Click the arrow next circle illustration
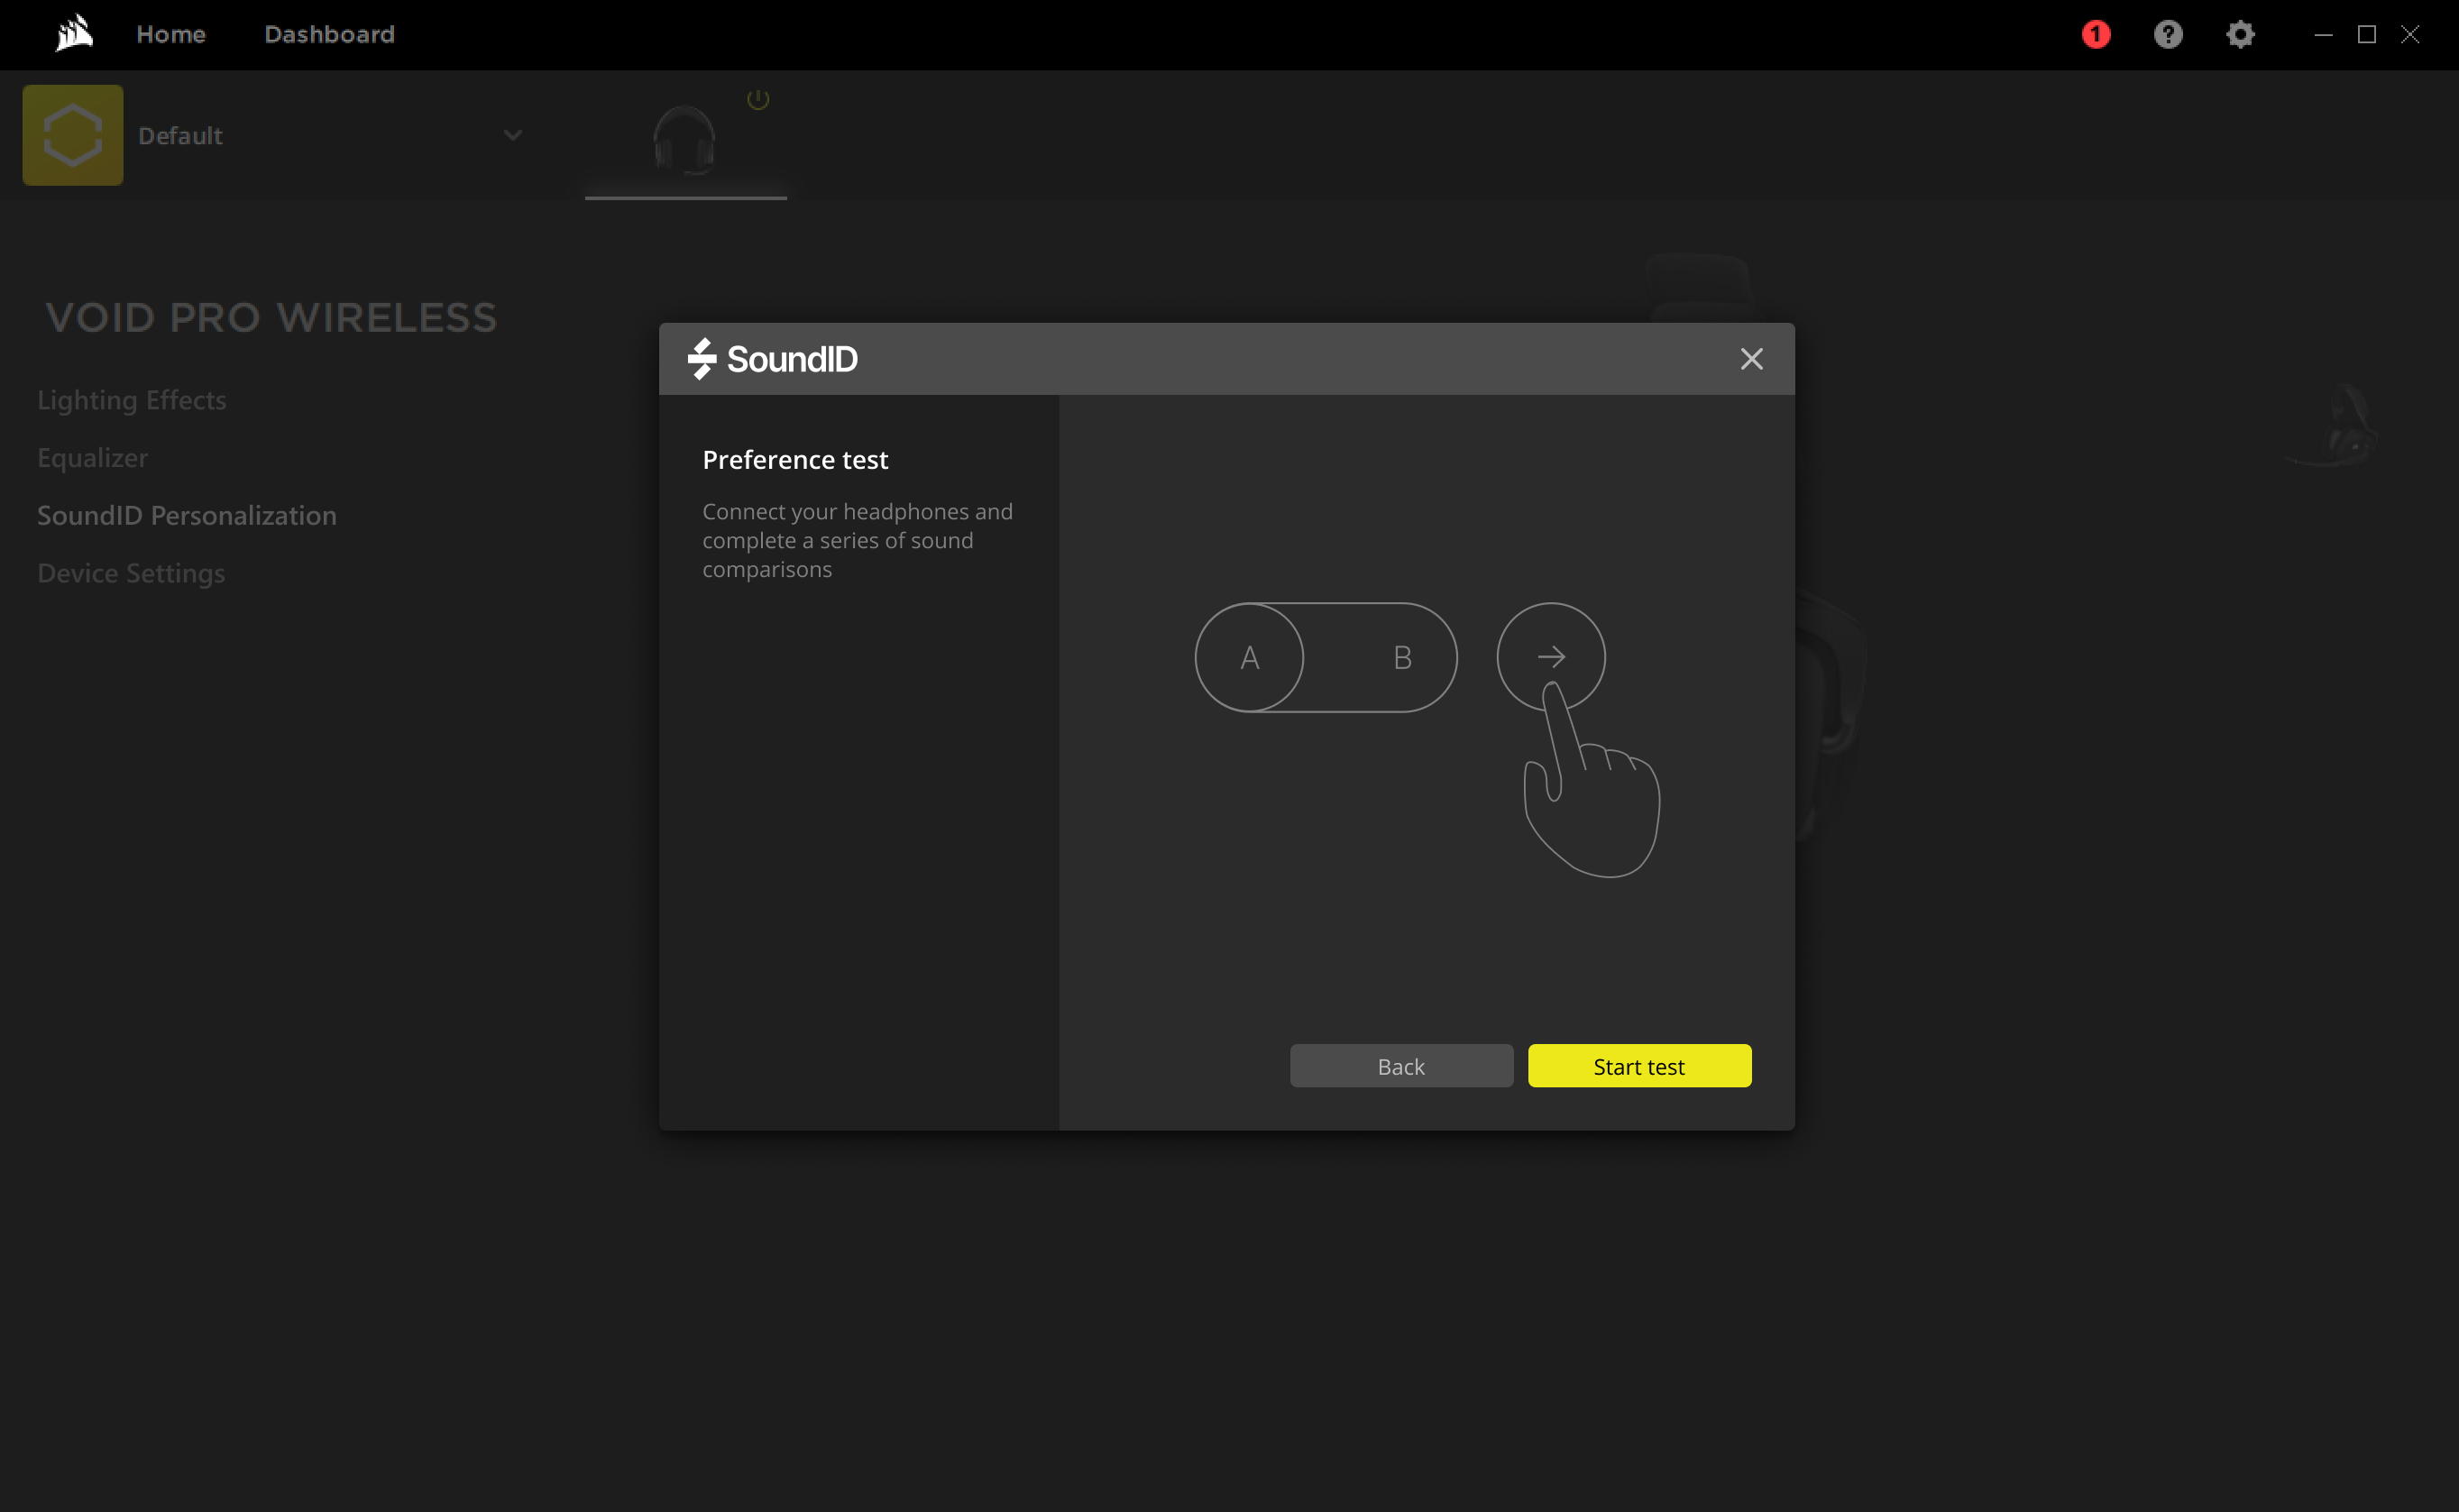2459x1512 pixels. pyautogui.click(x=1550, y=657)
